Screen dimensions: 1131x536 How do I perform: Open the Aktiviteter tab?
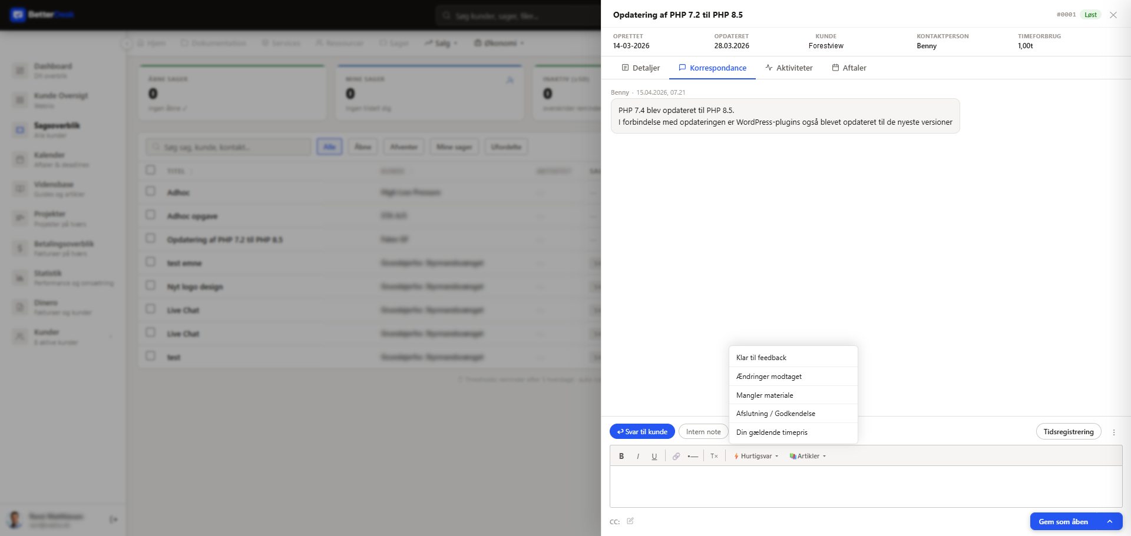pos(789,68)
